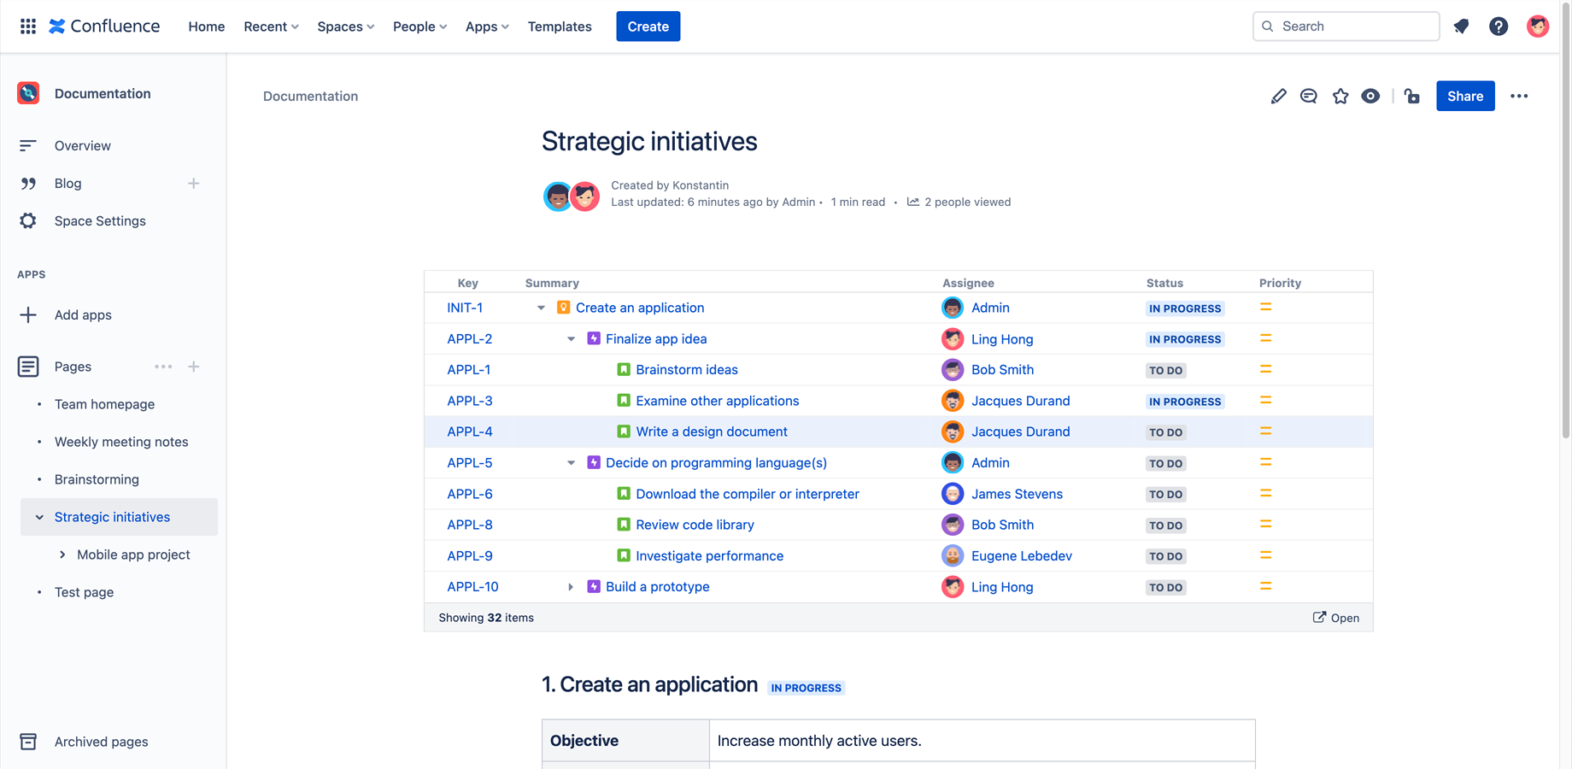The height and width of the screenshot is (769, 1572).
Task: Open Space Settings in sidebar
Action: point(100,221)
